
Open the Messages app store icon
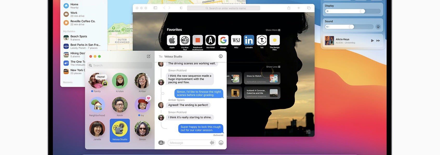click(162, 143)
